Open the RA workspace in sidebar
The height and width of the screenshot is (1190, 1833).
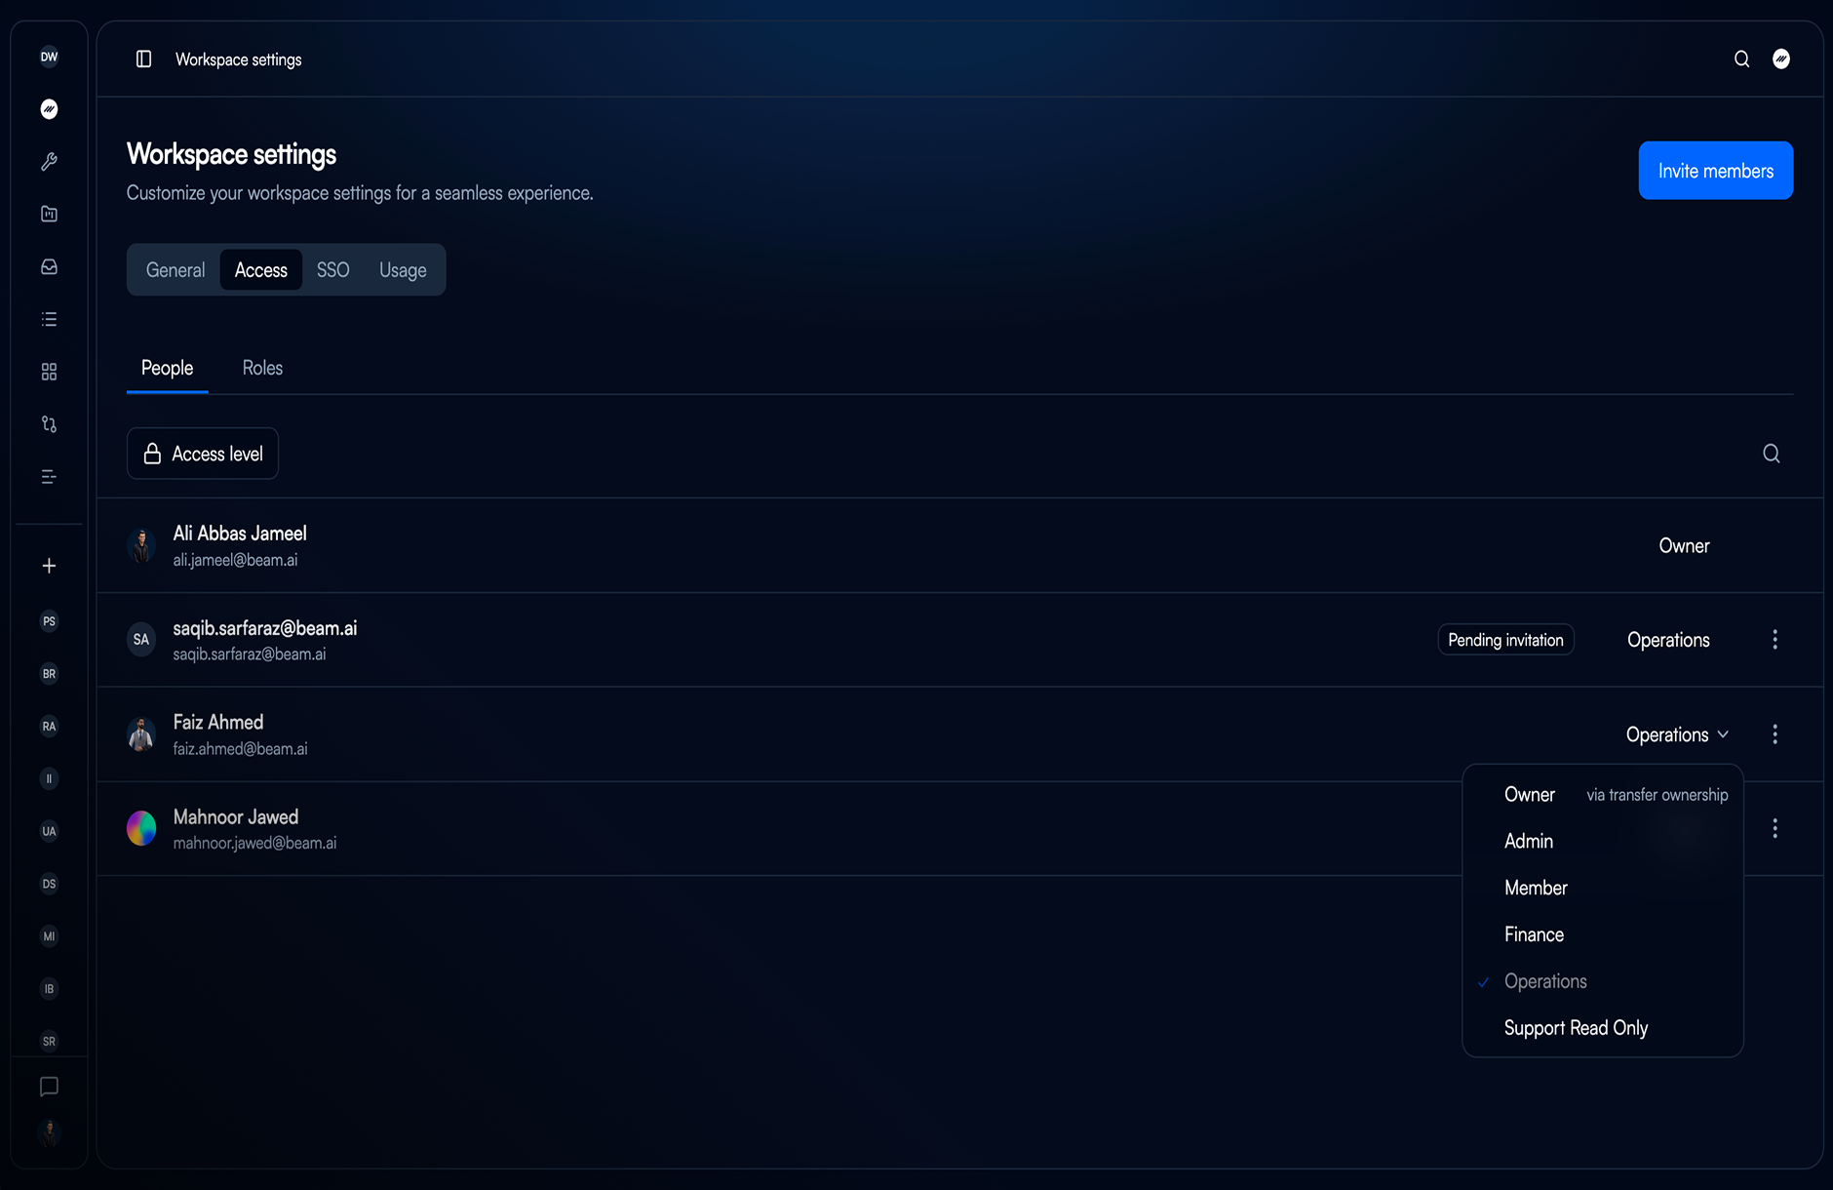click(49, 727)
